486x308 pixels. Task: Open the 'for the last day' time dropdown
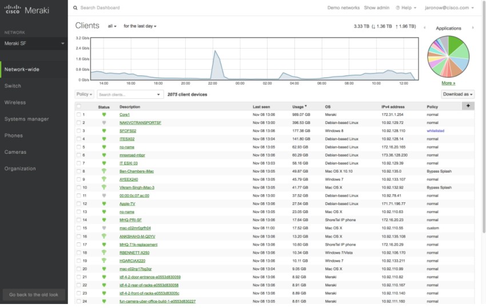[140, 26]
